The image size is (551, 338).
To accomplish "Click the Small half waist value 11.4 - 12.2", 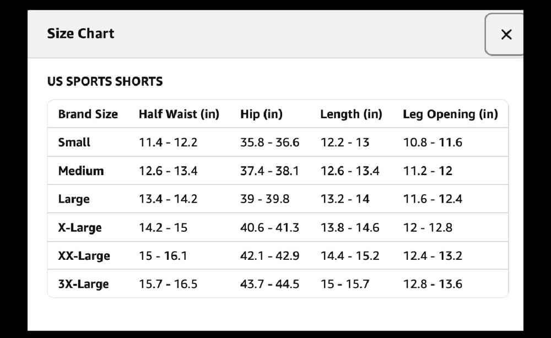I will click(x=168, y=142).
